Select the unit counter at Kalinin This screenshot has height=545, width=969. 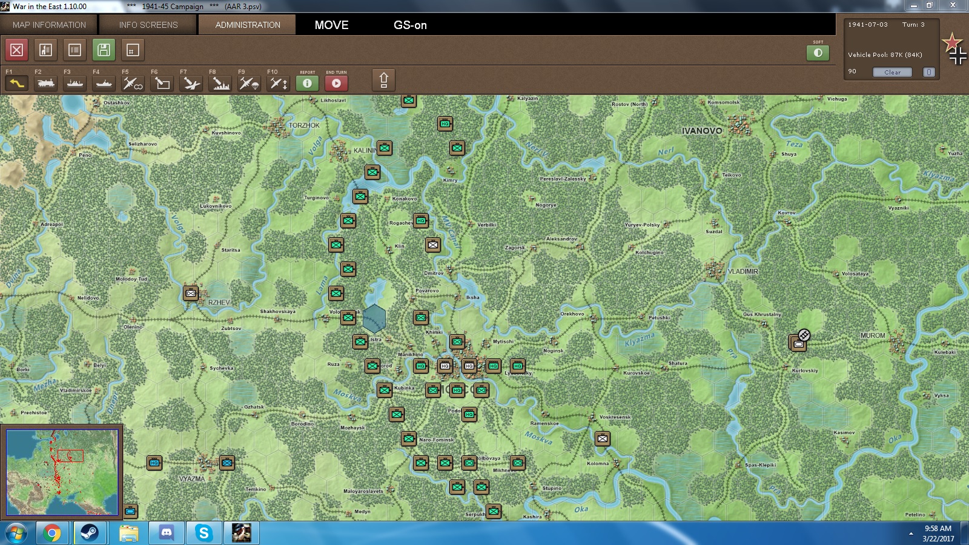point(385,148)
